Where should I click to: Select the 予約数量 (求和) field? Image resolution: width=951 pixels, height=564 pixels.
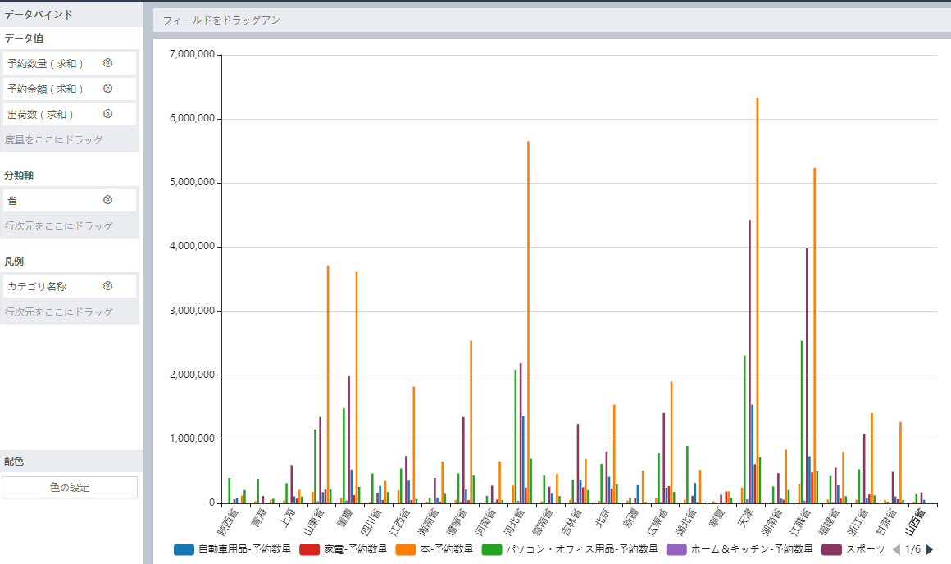(70, 63)
